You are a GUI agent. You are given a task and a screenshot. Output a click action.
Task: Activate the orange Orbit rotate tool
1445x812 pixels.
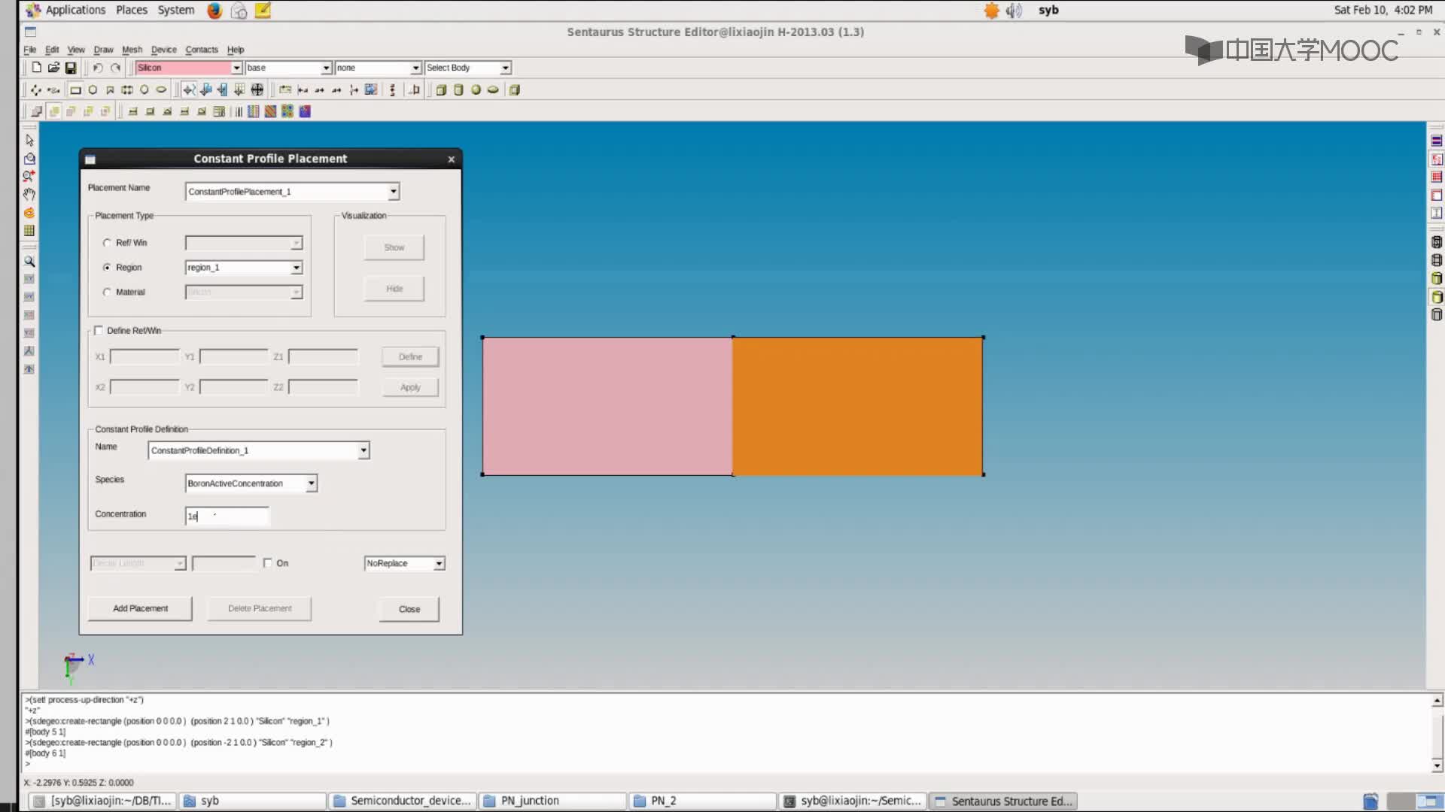(x=29, y=213)
